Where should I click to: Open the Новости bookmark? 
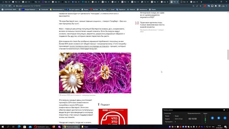131,9
